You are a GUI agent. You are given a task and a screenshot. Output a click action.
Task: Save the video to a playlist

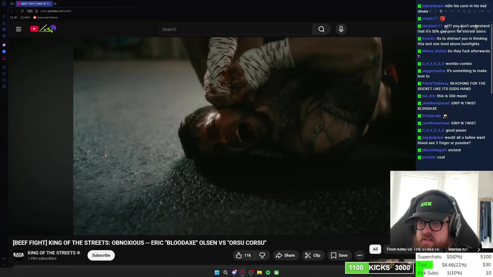339,255
